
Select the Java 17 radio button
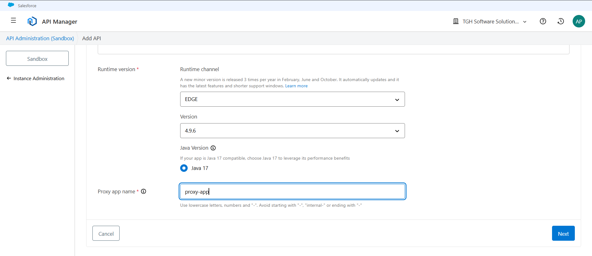pos(184,168)
